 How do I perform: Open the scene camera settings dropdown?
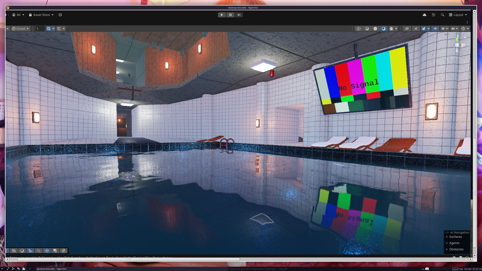coord(454,29)
